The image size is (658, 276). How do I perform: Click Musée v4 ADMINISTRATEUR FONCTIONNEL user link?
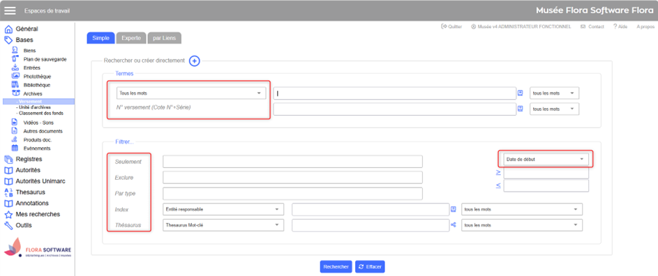(521, 26)
